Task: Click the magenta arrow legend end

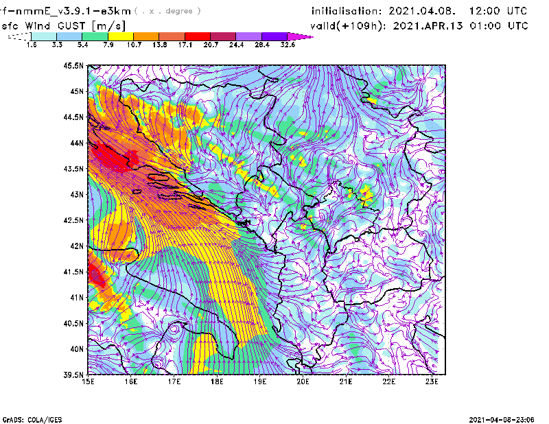Action: 300,36
